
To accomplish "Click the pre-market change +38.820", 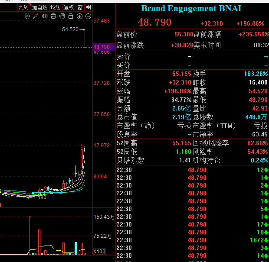I will [x=182, y=45].
